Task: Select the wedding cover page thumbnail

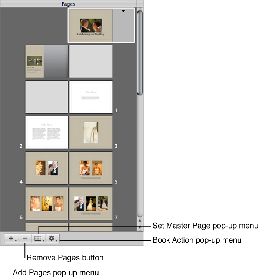Action: click(x=91, y=26)
